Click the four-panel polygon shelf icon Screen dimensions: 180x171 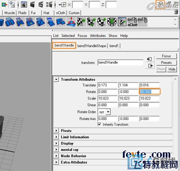61,22
